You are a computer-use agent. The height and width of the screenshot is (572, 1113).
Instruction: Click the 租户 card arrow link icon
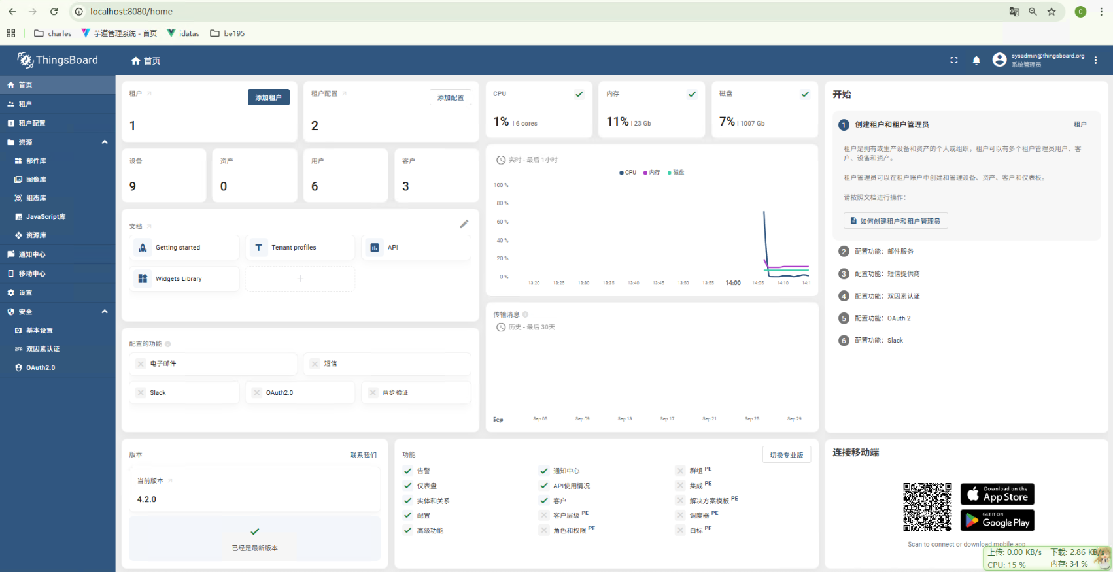[x=149, y=93]
